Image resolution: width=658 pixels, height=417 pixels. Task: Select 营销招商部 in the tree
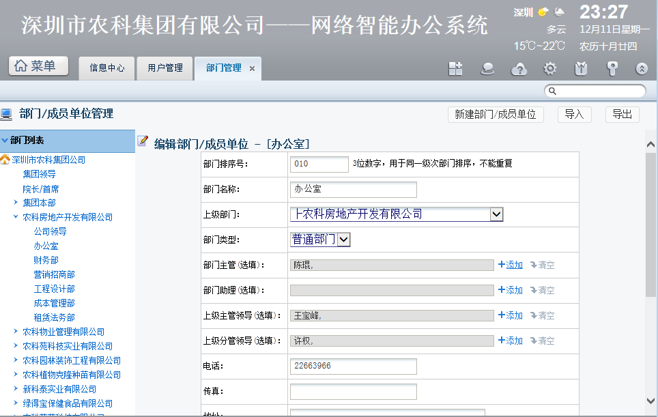pos(54,274)
